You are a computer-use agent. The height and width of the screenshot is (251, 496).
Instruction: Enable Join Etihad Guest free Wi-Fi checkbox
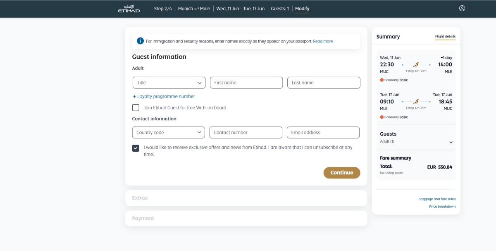(136, 108)
